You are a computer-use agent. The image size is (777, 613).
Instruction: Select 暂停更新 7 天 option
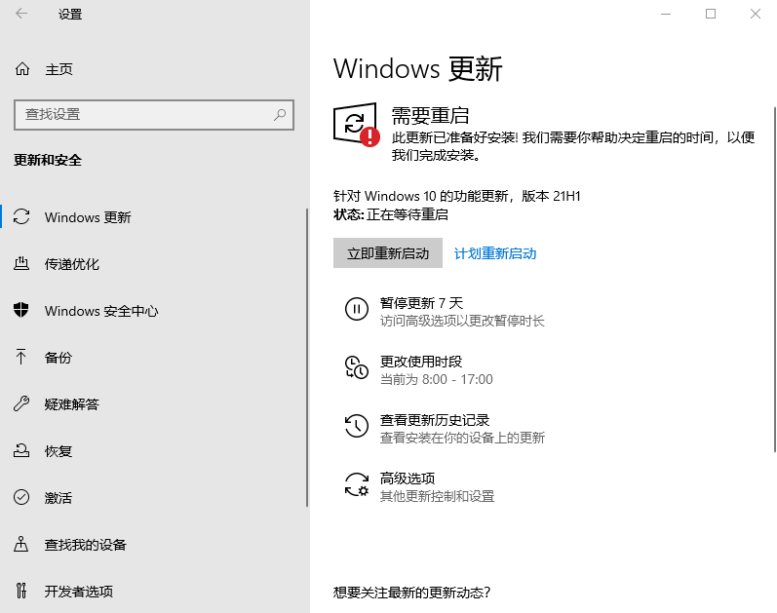coord(421,303)
